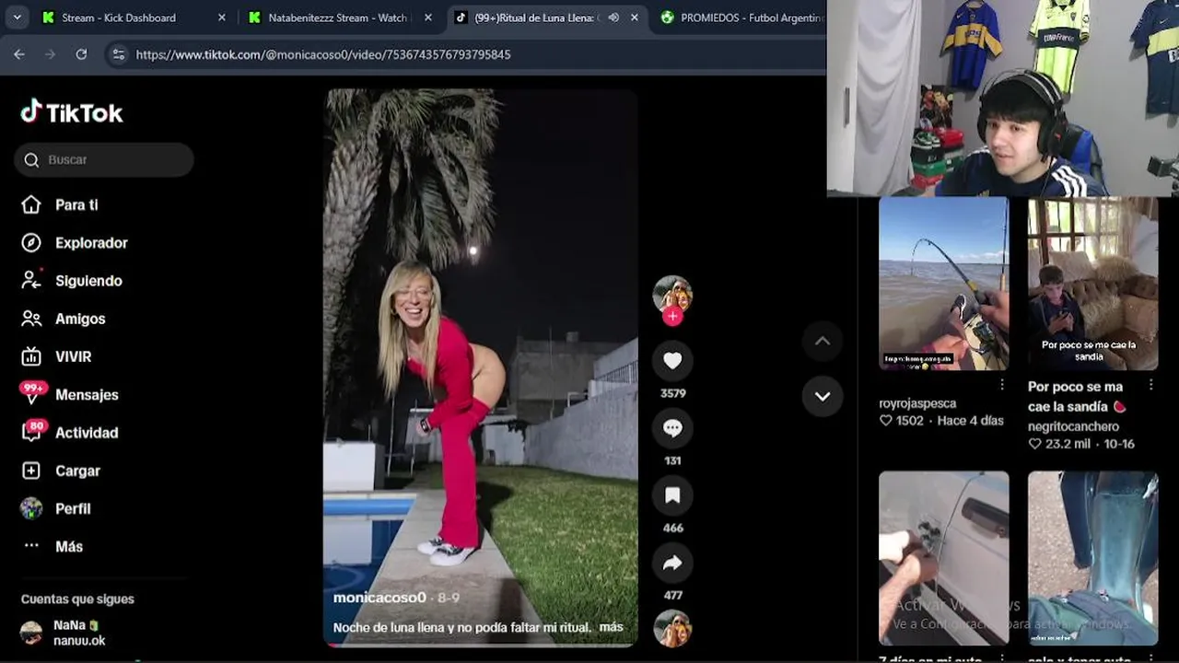Screen dimensions: 1179x663
Task: Open Amigos section
Action: point(80,319)
